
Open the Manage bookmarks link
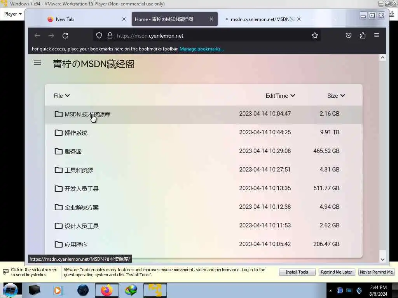point(202,49)
